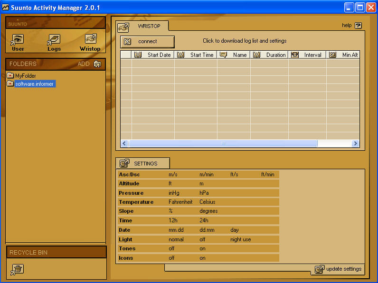This screenshot has height=283, width=378.
Task: Set Temperature unit to Celsius
Action: point(208,202)
